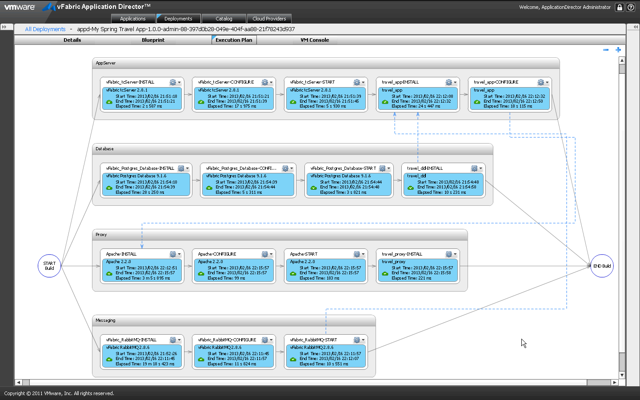Click vFabric RabbitMQ 2.8.6 in RabbitMQ-INSTALL box
The image size is (640, 400).
[x=128, y=348]
